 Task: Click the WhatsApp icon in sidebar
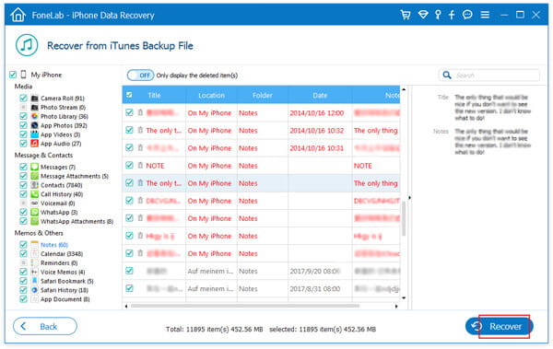pyautogui.click(x=34, y=212)
